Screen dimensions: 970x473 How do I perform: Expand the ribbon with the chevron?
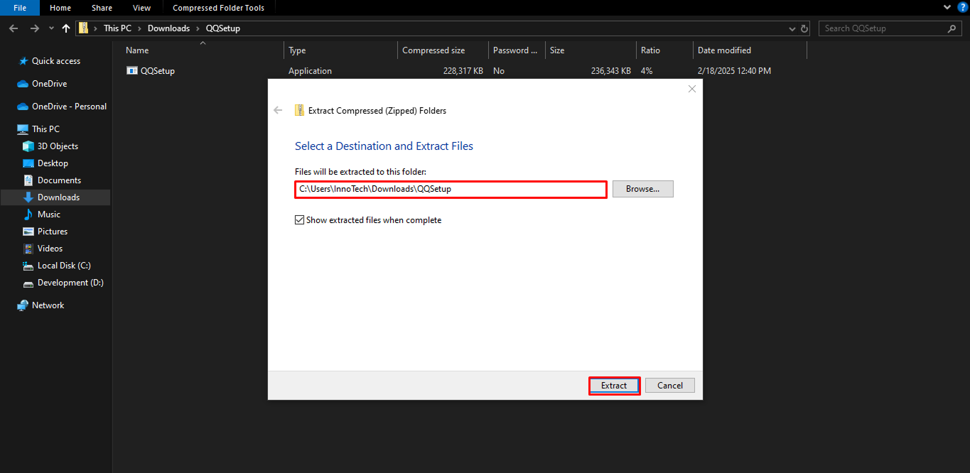pos(947,7)
